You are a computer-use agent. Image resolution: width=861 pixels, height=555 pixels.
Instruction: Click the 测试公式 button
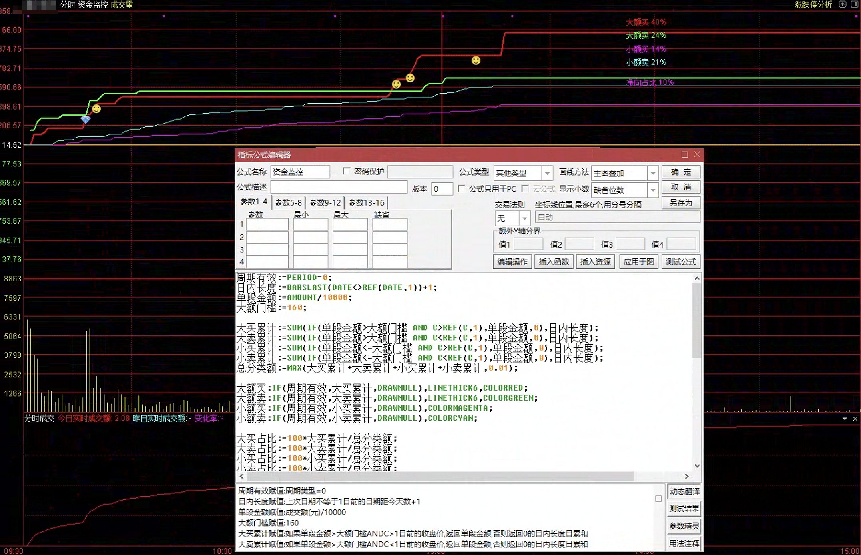pyautogui.click(x=680, y=262)
